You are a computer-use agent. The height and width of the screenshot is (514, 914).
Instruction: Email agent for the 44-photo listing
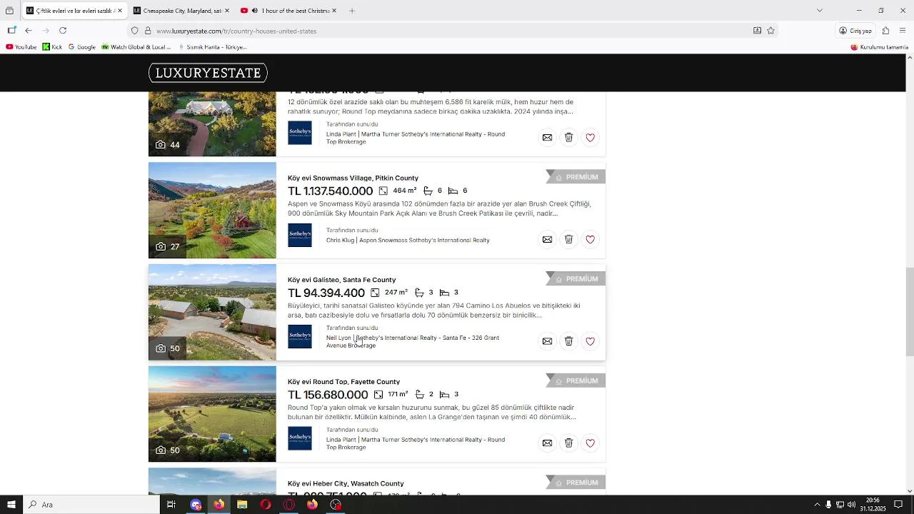(x=547, y=137)
